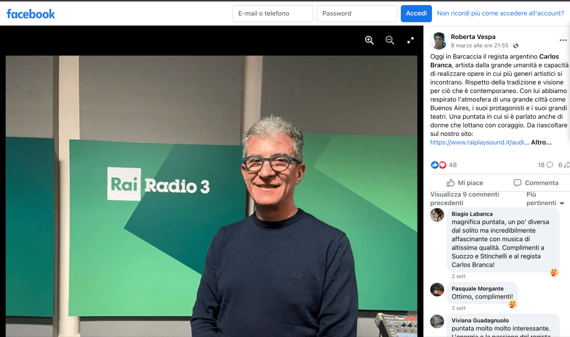Focus the E-mail o telefono field
The height and width of the screenshot is (337, 570).
point(273,13)
